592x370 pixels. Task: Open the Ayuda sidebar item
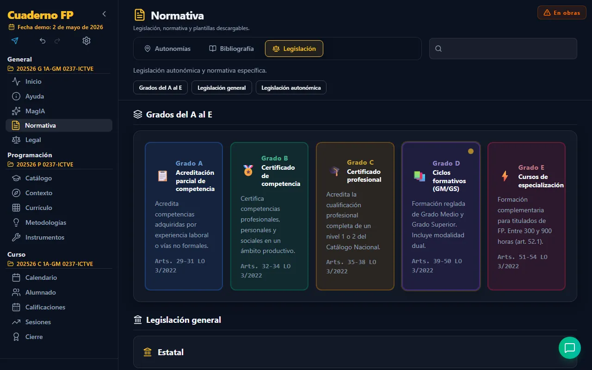point(59,97)
